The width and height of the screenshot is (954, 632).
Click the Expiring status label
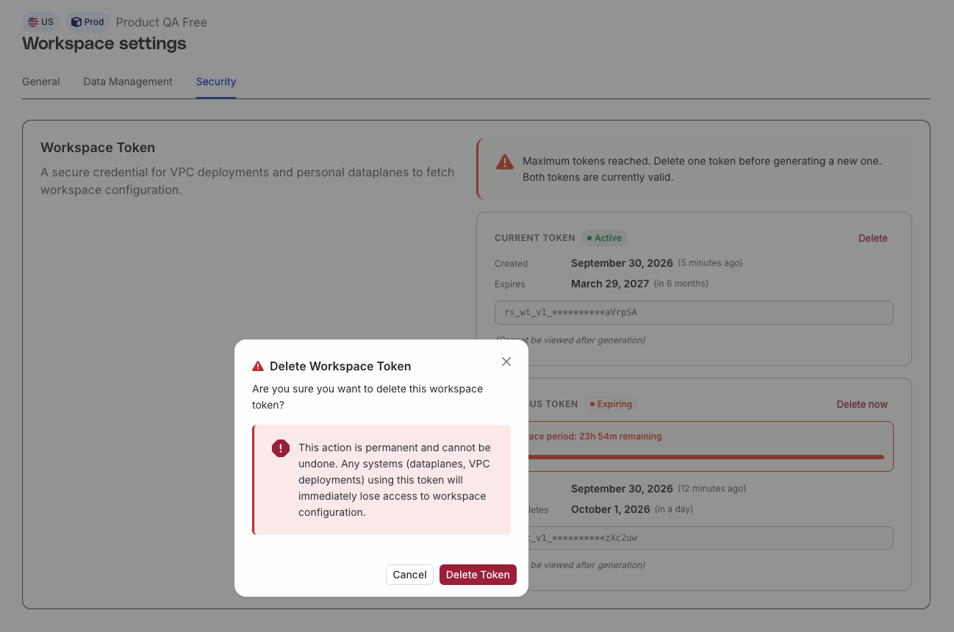pos(611,404)
